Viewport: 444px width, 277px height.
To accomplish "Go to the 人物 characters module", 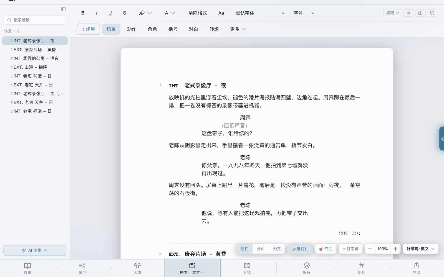I will pyautogui.click(x=137, y=268).
